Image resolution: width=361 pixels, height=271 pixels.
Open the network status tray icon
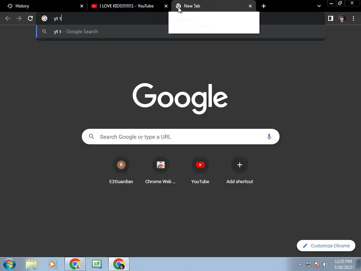click(308, 264)
